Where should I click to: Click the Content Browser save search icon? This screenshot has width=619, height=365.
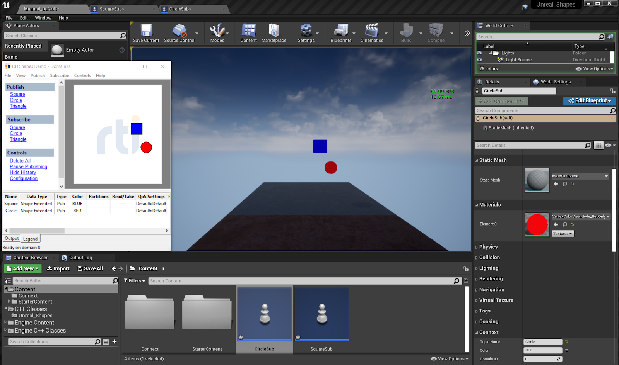click(x=466, y=281)
